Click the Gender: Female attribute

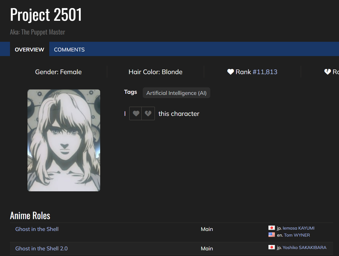tap(58, 72)
